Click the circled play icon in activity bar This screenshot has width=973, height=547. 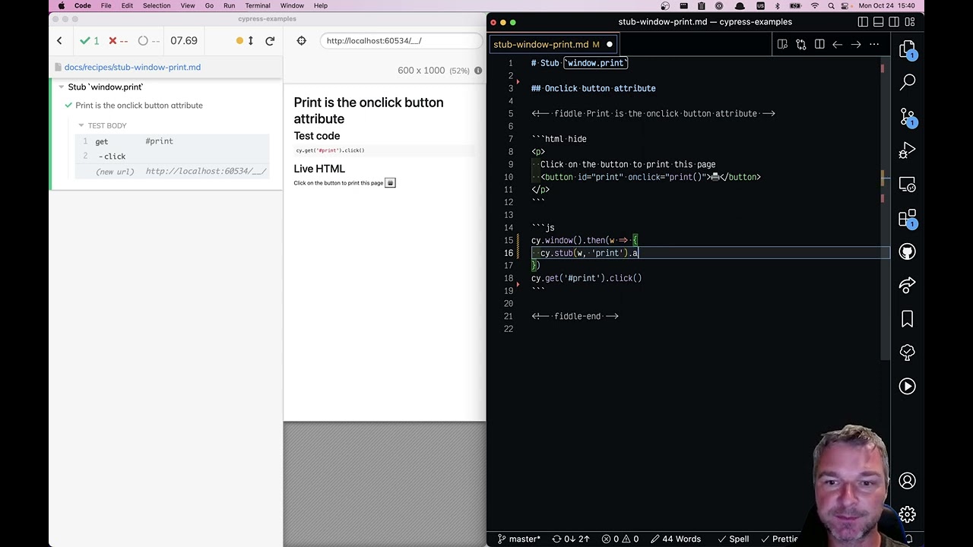click(907, 386)
